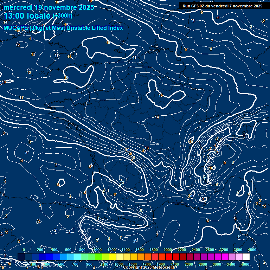Viewport: 270px width, 270px height.
Task: Select the '2800' legend value
Action: [210, 250]
